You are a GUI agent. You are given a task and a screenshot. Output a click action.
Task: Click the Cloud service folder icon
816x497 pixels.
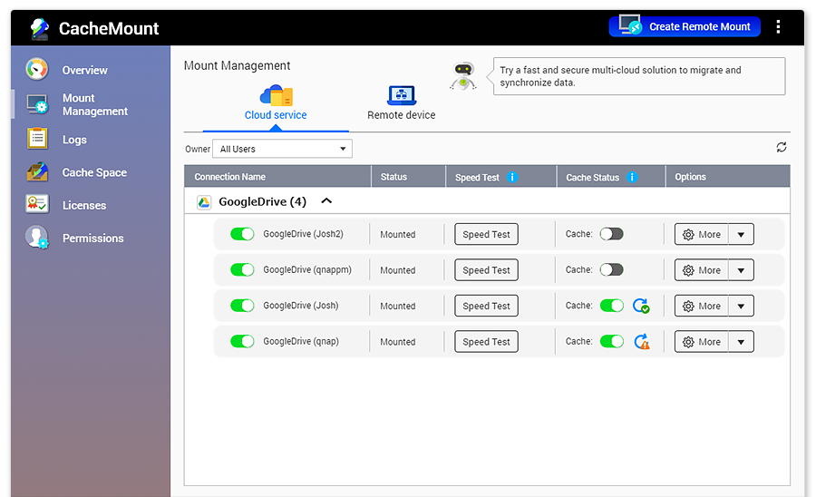pyautogui.click(x=276, y=96)
